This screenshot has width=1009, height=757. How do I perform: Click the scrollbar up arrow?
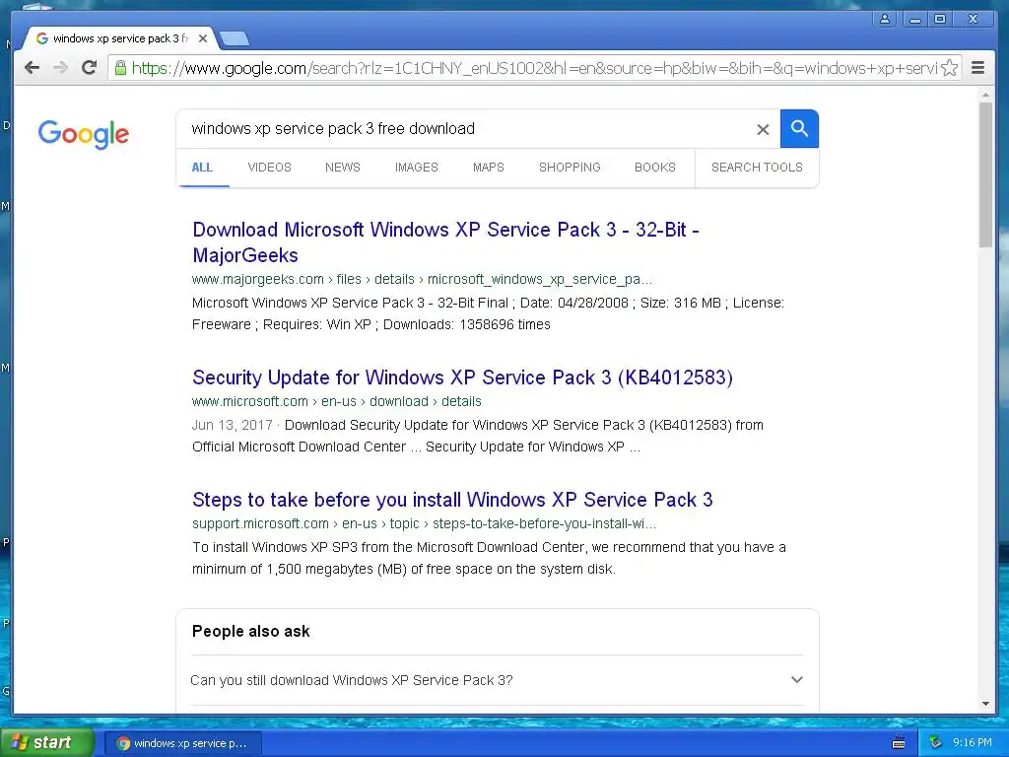(985, 95)
